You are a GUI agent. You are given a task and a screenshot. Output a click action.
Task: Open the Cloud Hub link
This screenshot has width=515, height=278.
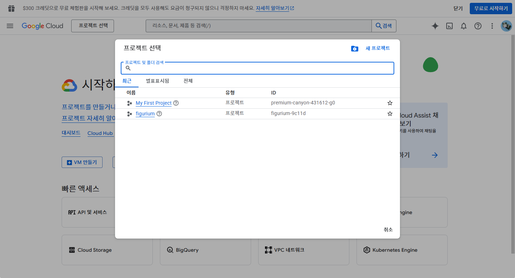click(100, 133)
